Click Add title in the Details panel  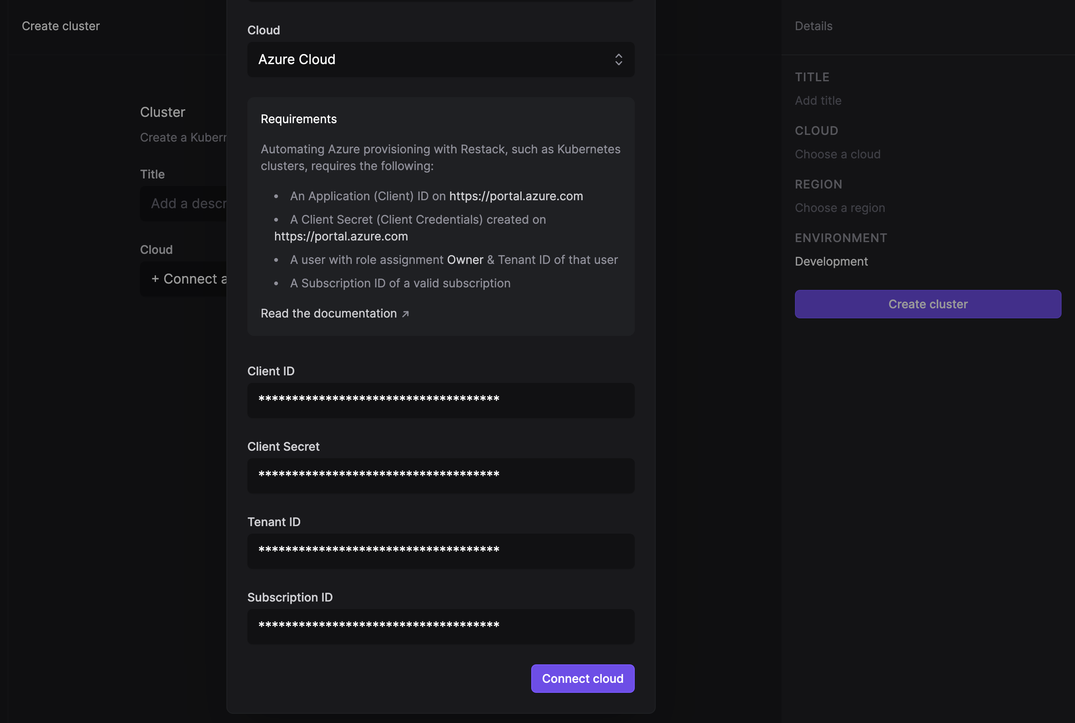point(818,101)
